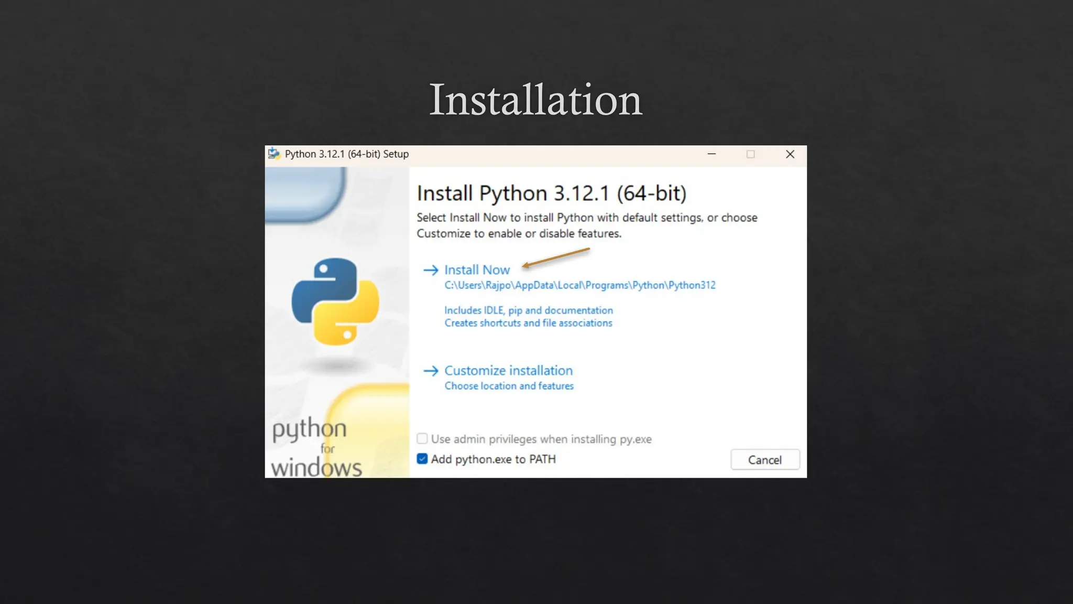
Task: Click the Python 3.12.1 Setup title bar text
Action: coord(346,154)
